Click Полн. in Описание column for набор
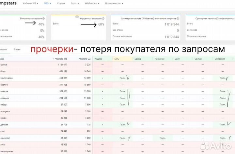The image size is (235, 154). (223, 105)
